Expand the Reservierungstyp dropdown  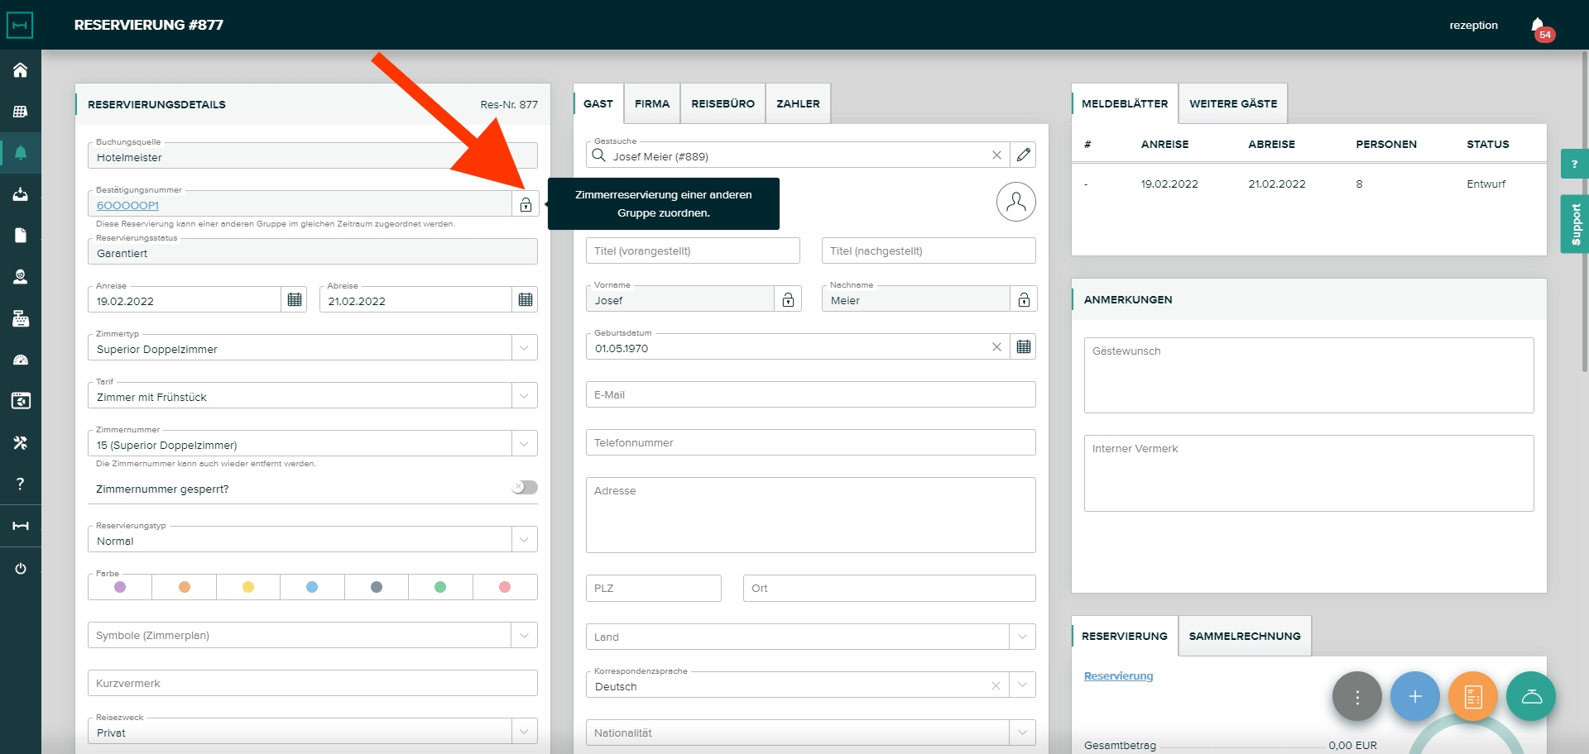pyautogui.click(x=524, y=540)
